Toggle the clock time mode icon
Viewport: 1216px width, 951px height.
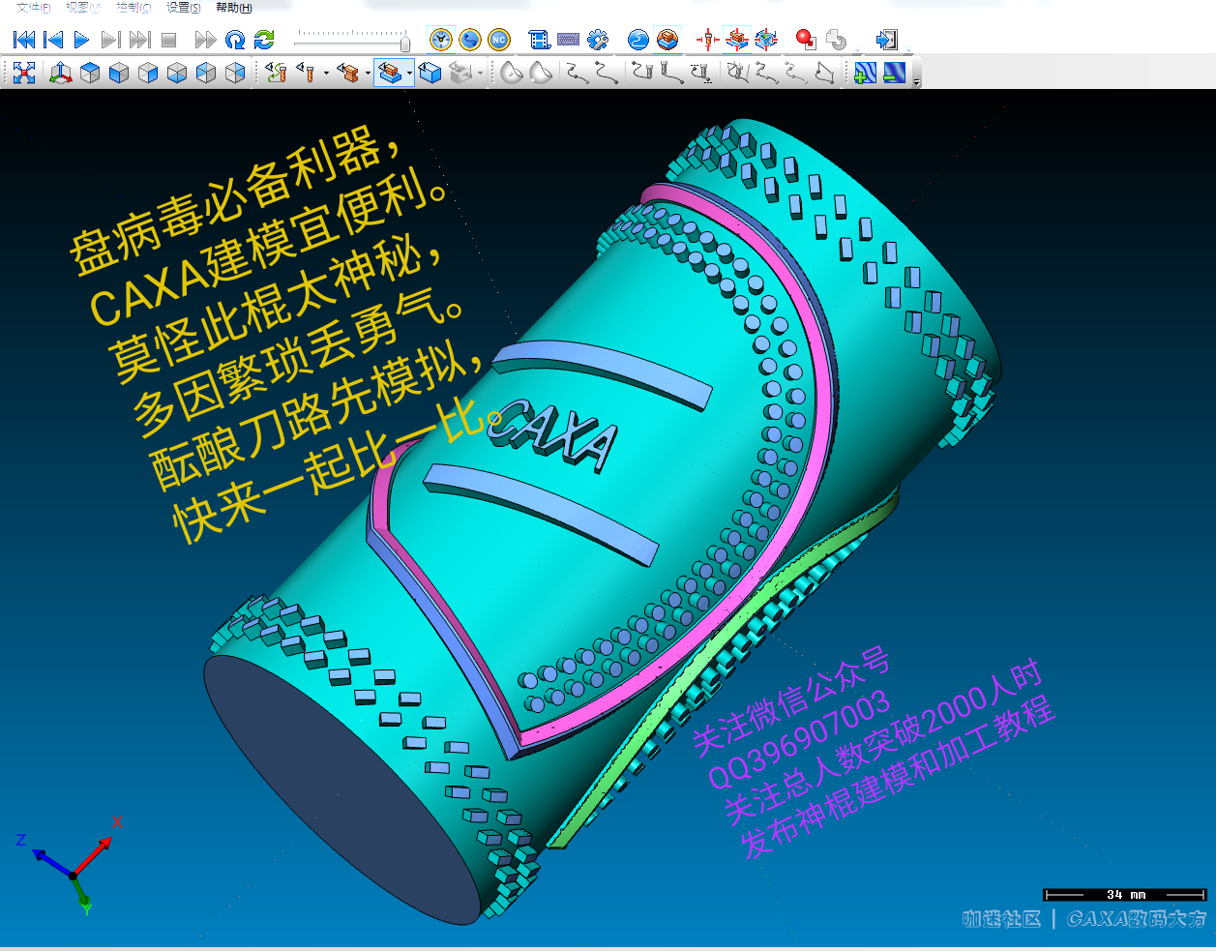pyautogui.click(x=441, y=40)
